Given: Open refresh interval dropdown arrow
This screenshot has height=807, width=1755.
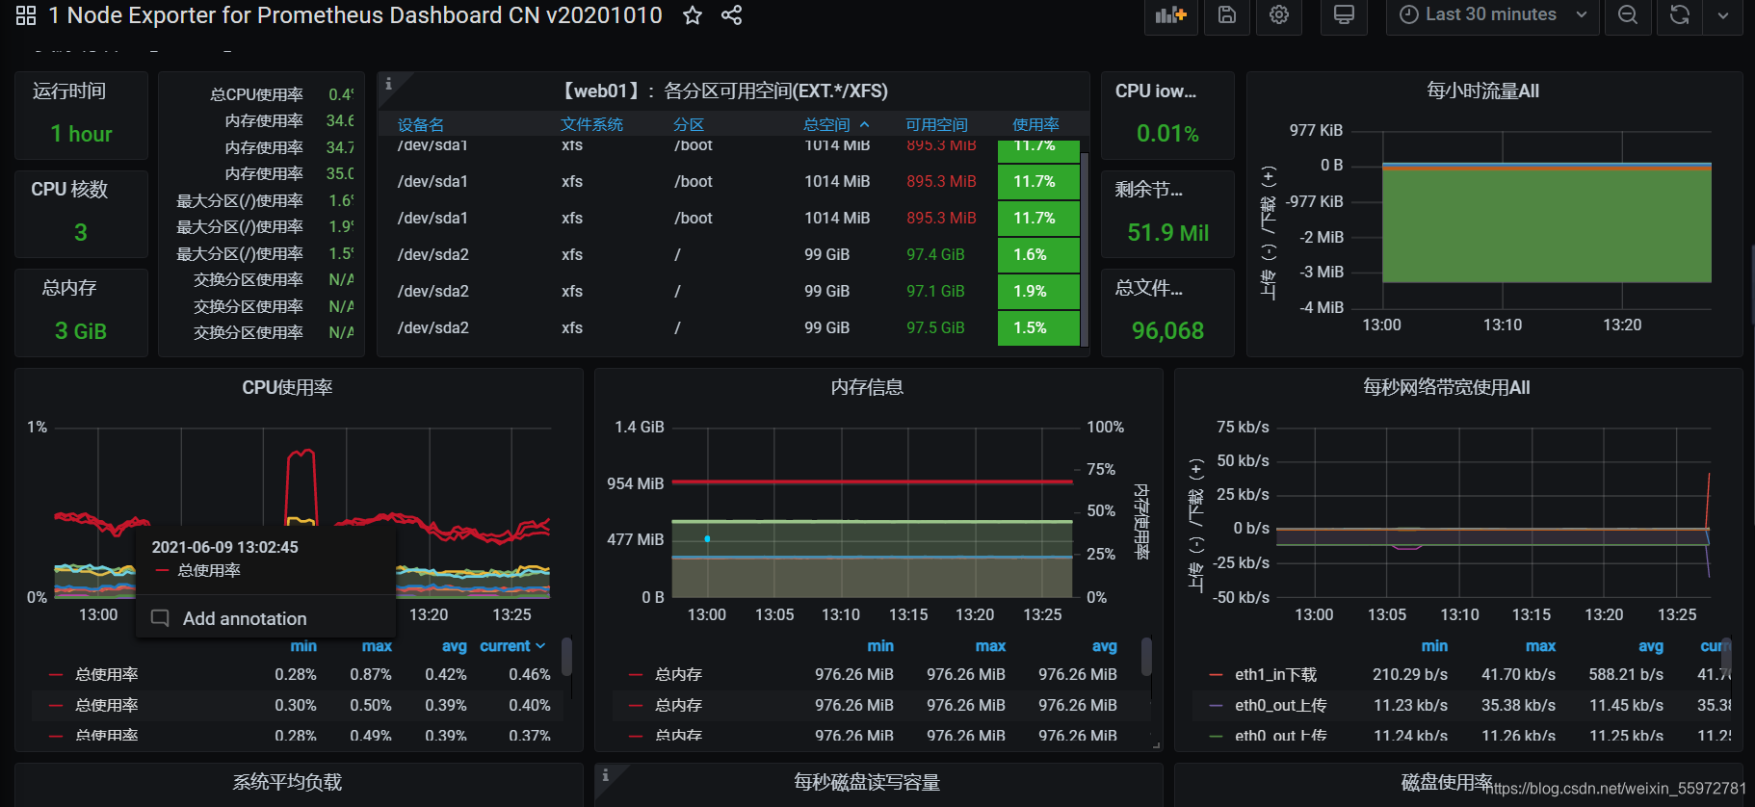Looking at the screenshot, I should click(1723, 15).
